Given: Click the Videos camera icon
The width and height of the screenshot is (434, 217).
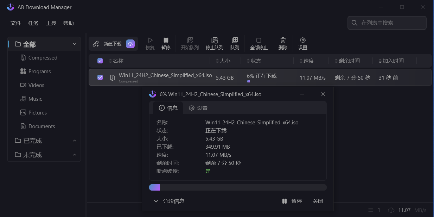Looking at the screenshot, I should [x=23, y=85].
